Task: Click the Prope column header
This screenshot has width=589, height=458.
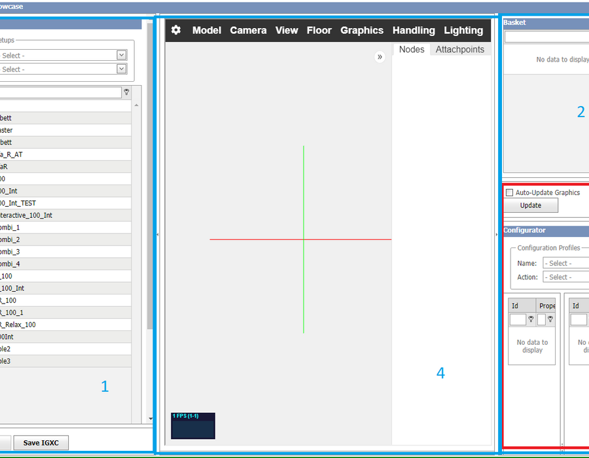Action: 545,306
